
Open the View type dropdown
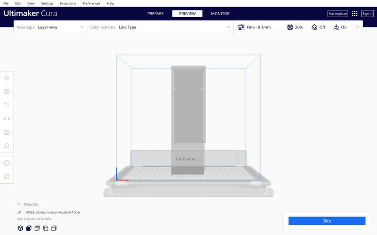coord(50,27)
